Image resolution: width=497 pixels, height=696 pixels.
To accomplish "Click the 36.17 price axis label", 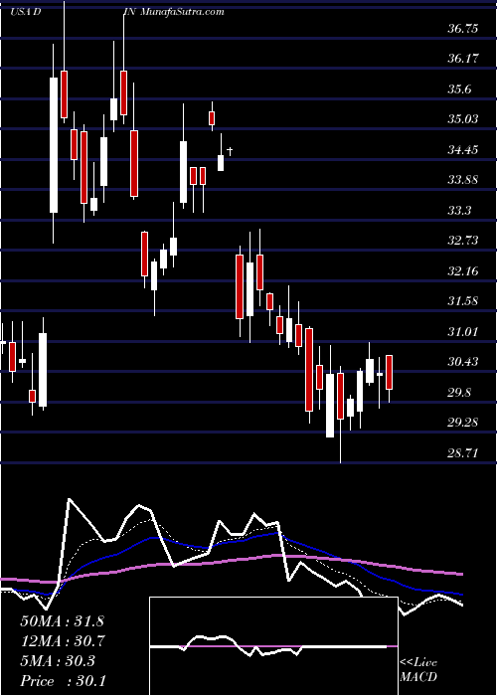I will pos(463,59).
